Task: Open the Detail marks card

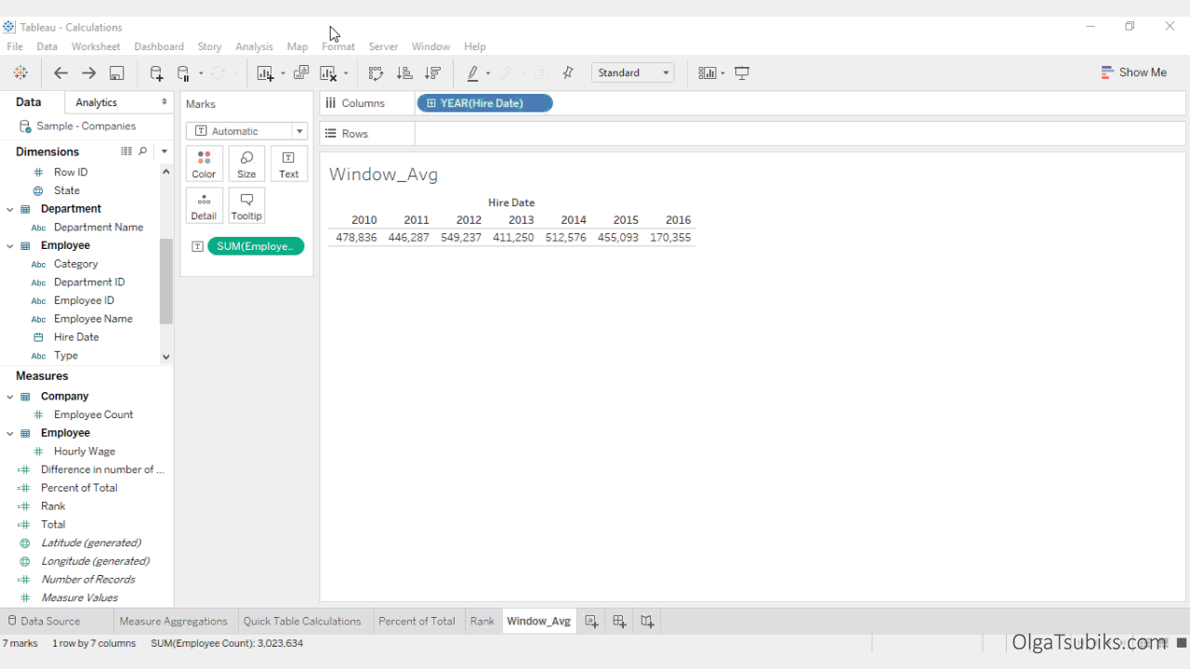Action: [x=204, y=205]
